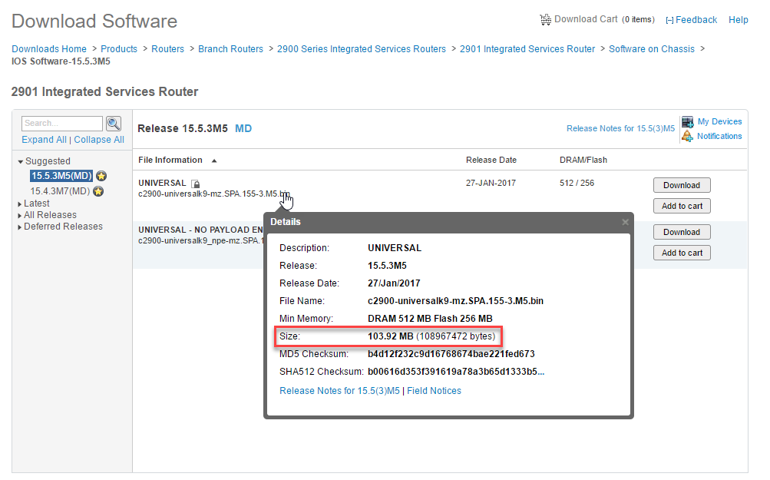Click the lock icon next to UNIVERSAL

pyautogui.click(x=196, y=184)
